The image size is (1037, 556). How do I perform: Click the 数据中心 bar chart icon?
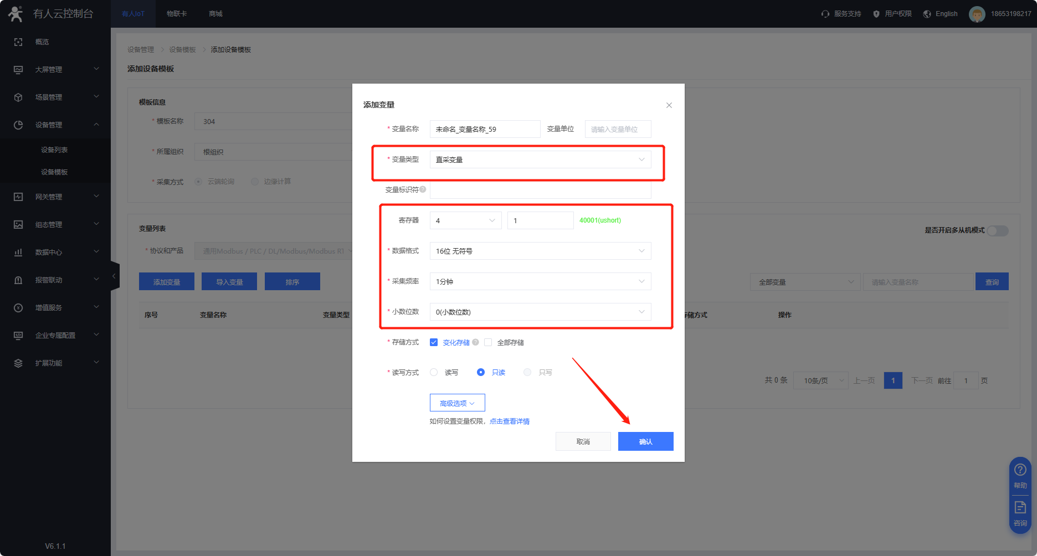point(18,253)
